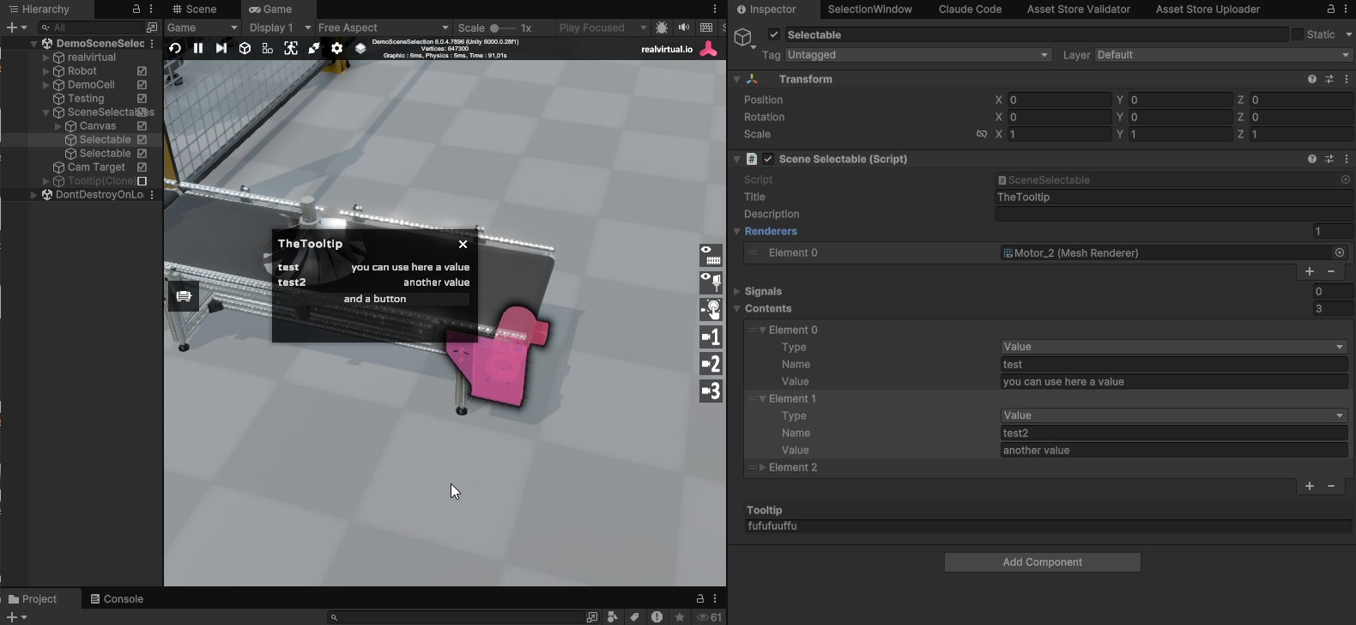
Task: Disable the Scene Selectable script checkbox
Action: [x=768, y=159]
